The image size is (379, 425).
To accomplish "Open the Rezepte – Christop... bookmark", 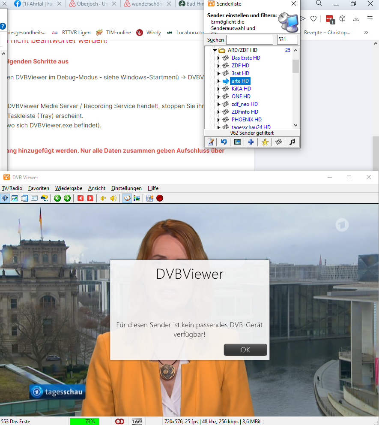I will pyautogui.click(x=327, y=33).
